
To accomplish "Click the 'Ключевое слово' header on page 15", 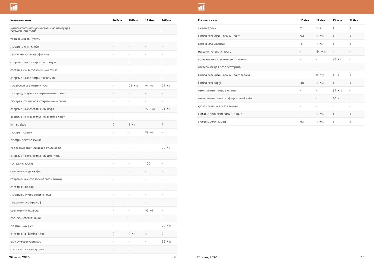I will click(x=208, y=20).
